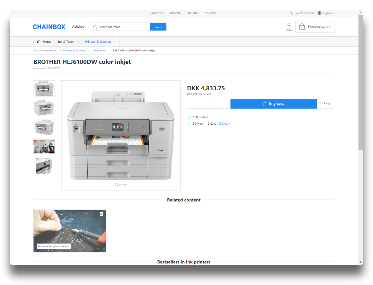Image resolution: width=373 pixels, height=285 pixels.
Task: Expand the Ink & Toner menu chevron
Action: (x=78, y=42)
